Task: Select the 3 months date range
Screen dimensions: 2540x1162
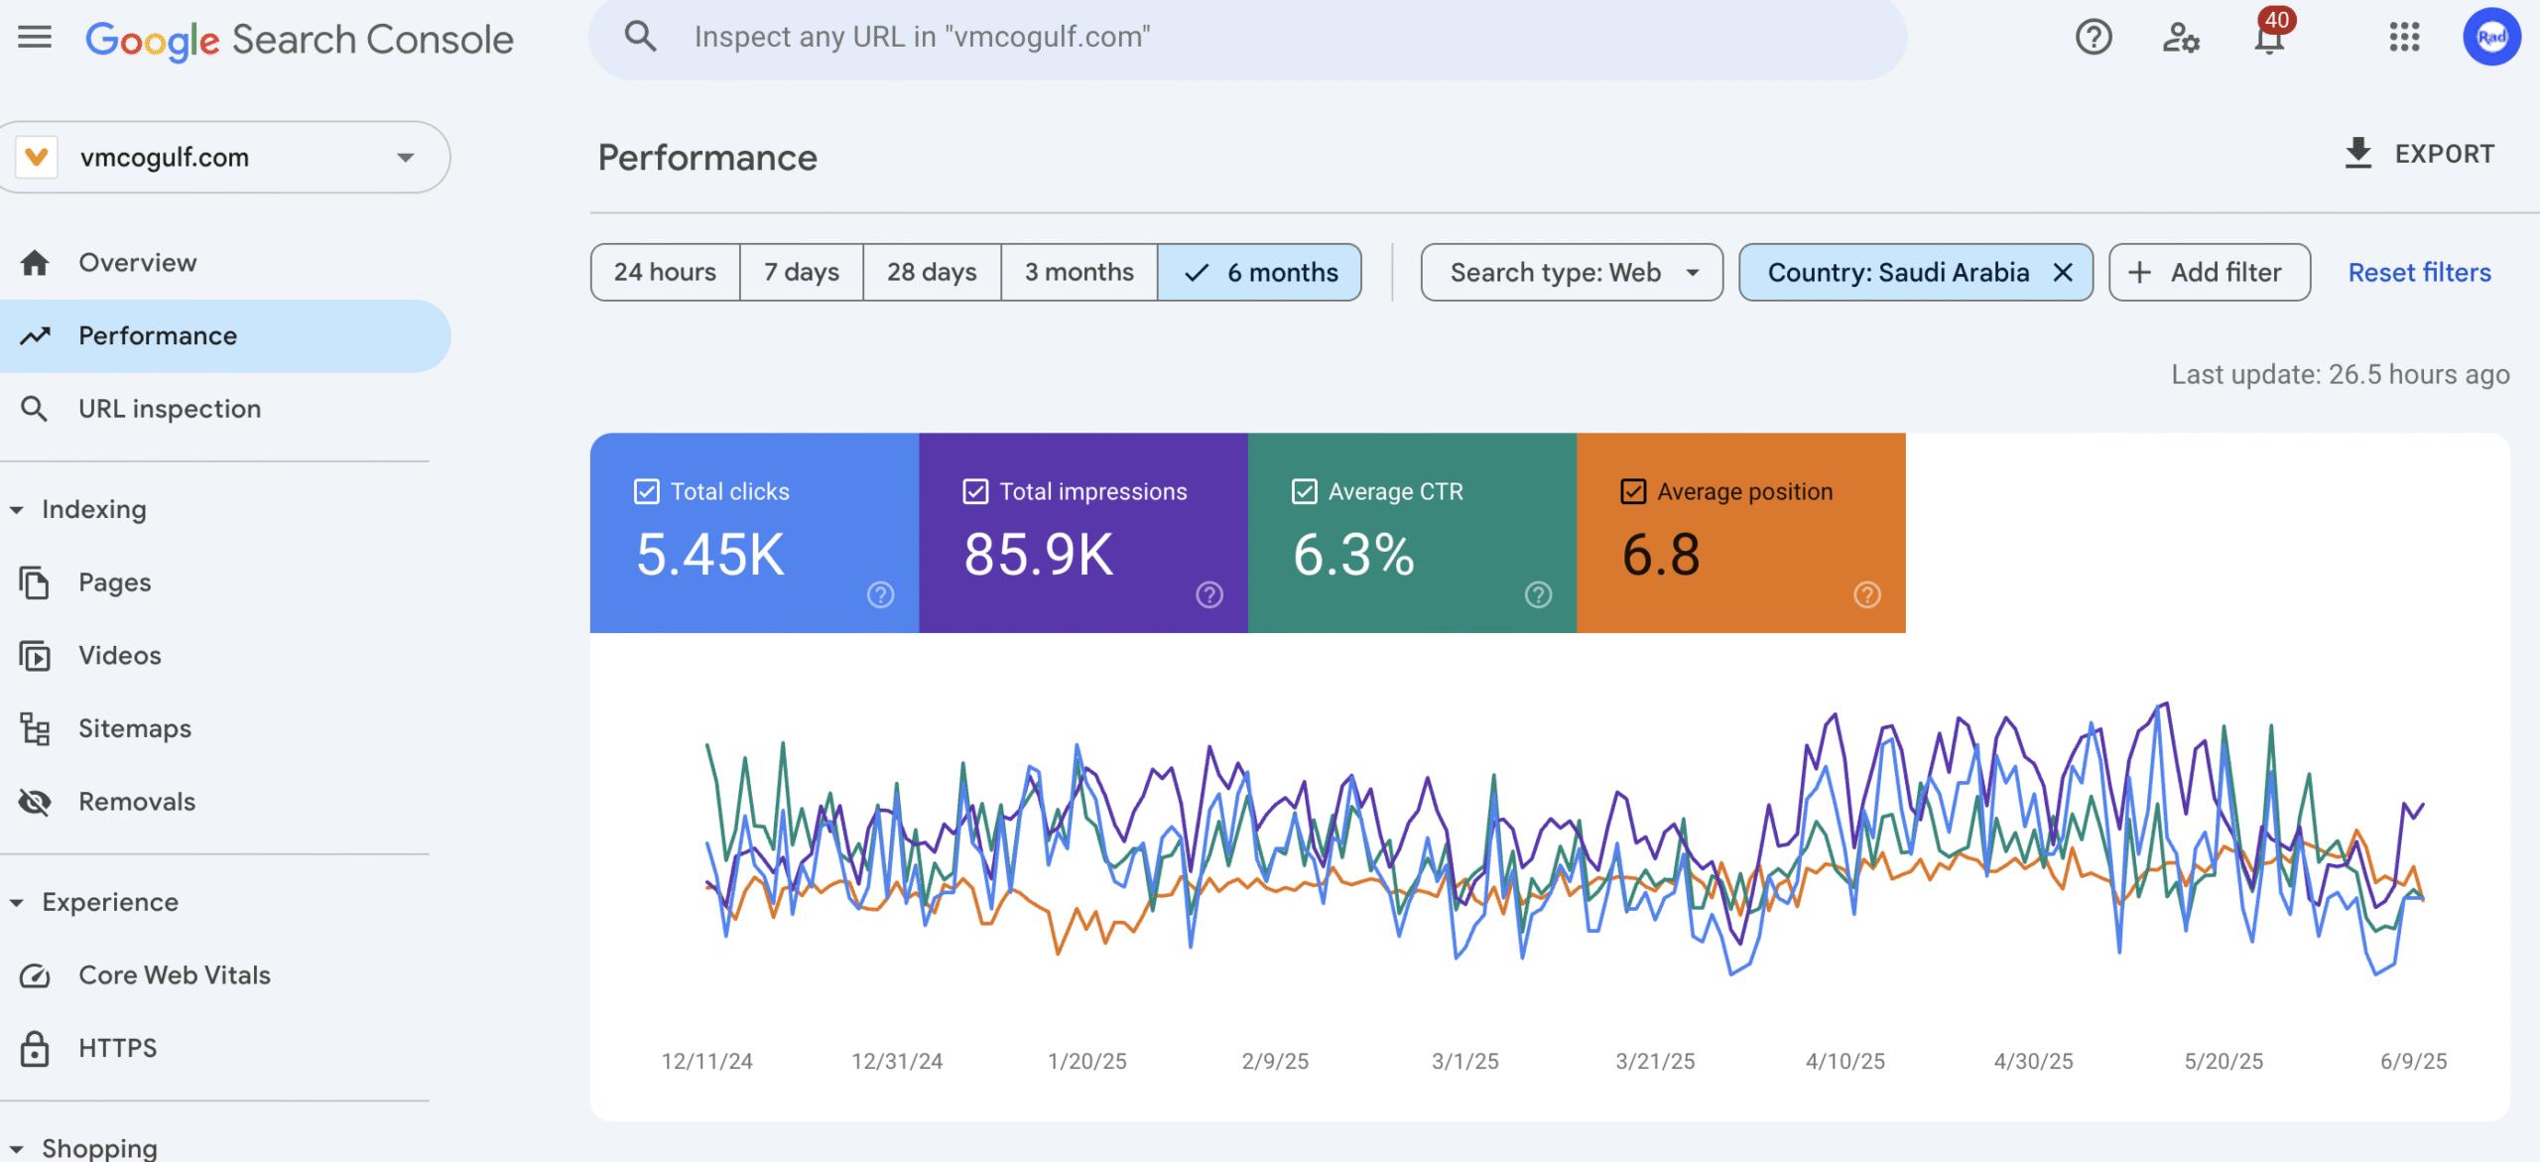Action: coord(1078,271)
